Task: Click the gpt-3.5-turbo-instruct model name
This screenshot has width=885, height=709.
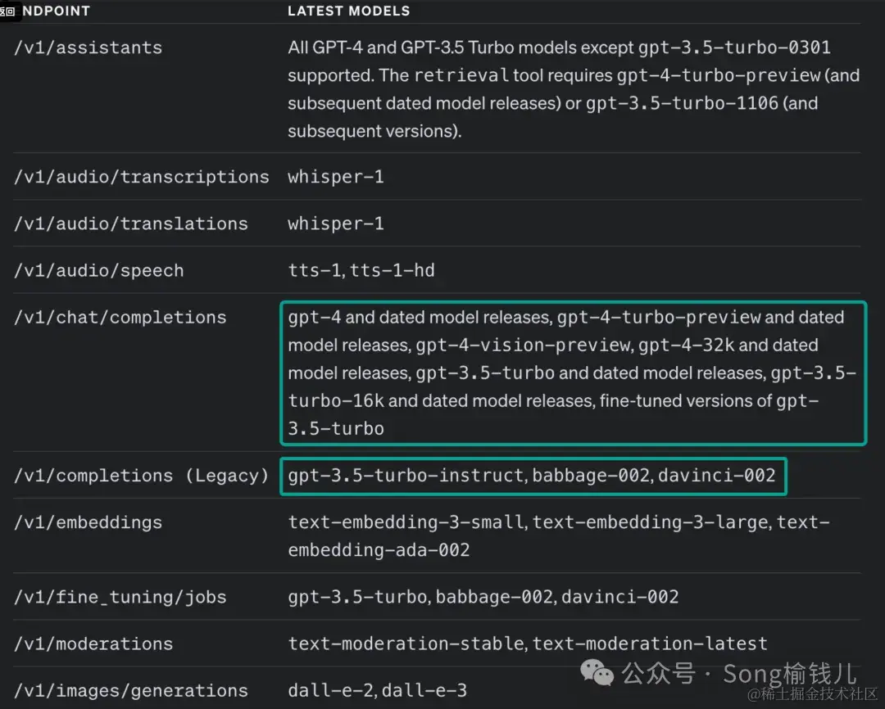Action: [x=406, y=476]
